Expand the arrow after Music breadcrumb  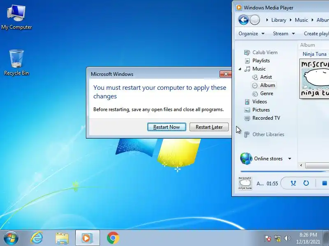313,20
